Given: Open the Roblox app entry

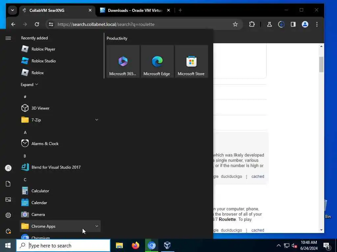Looking at the screenshot, I should pos(60,73).
